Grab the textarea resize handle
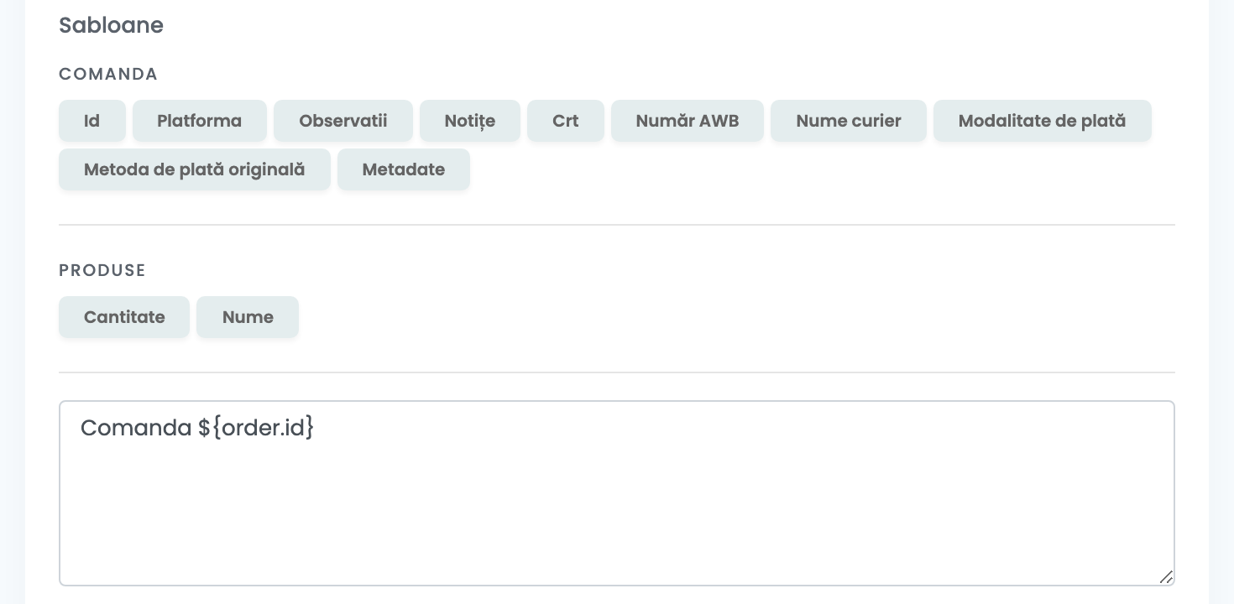Viewport: 1234px width, 604px height. pyautogui.click(x=1166, y=577)
